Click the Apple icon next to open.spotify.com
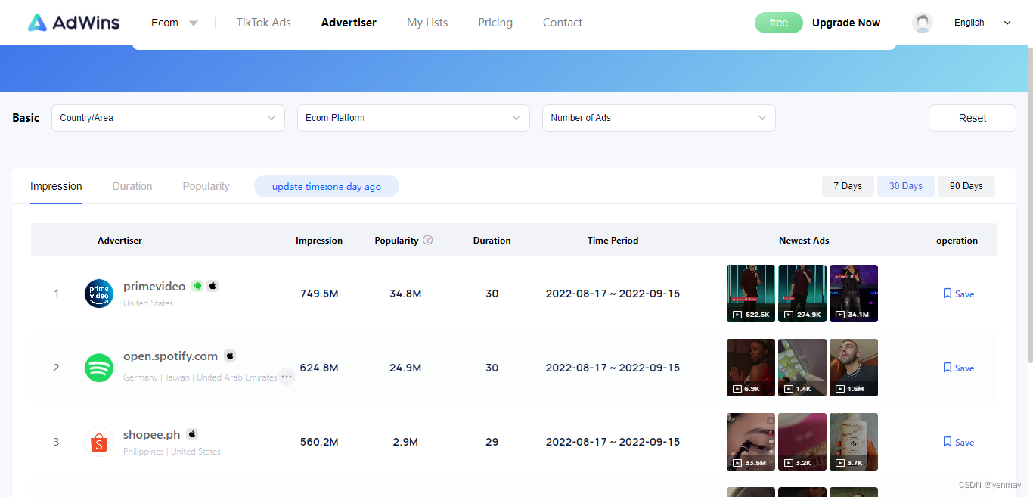This screenshot has width=1033, height=497. click(230, 356)
